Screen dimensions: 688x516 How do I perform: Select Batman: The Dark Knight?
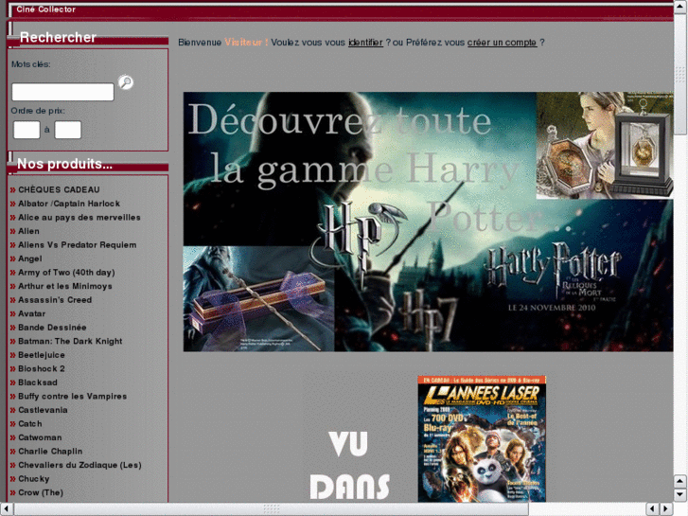(70, 341)
